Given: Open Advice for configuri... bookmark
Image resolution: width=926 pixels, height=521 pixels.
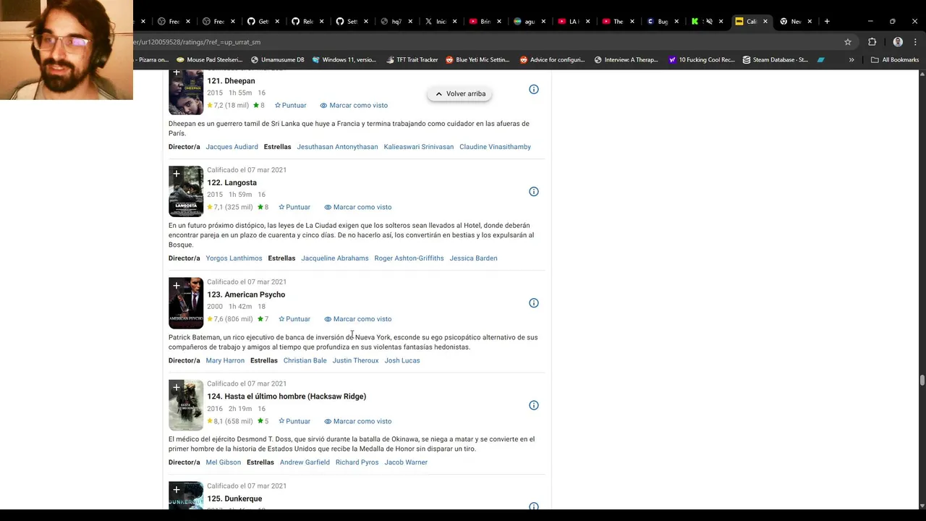Looking at the screenshot, I should pyautogui.click(x=552, y=60).
